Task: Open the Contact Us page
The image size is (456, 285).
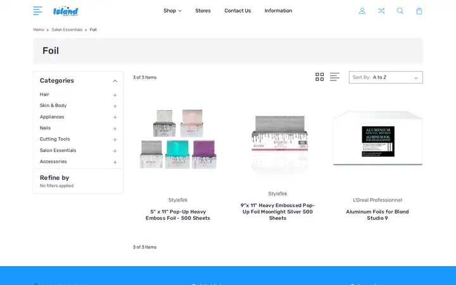Action: click(237, 11)
